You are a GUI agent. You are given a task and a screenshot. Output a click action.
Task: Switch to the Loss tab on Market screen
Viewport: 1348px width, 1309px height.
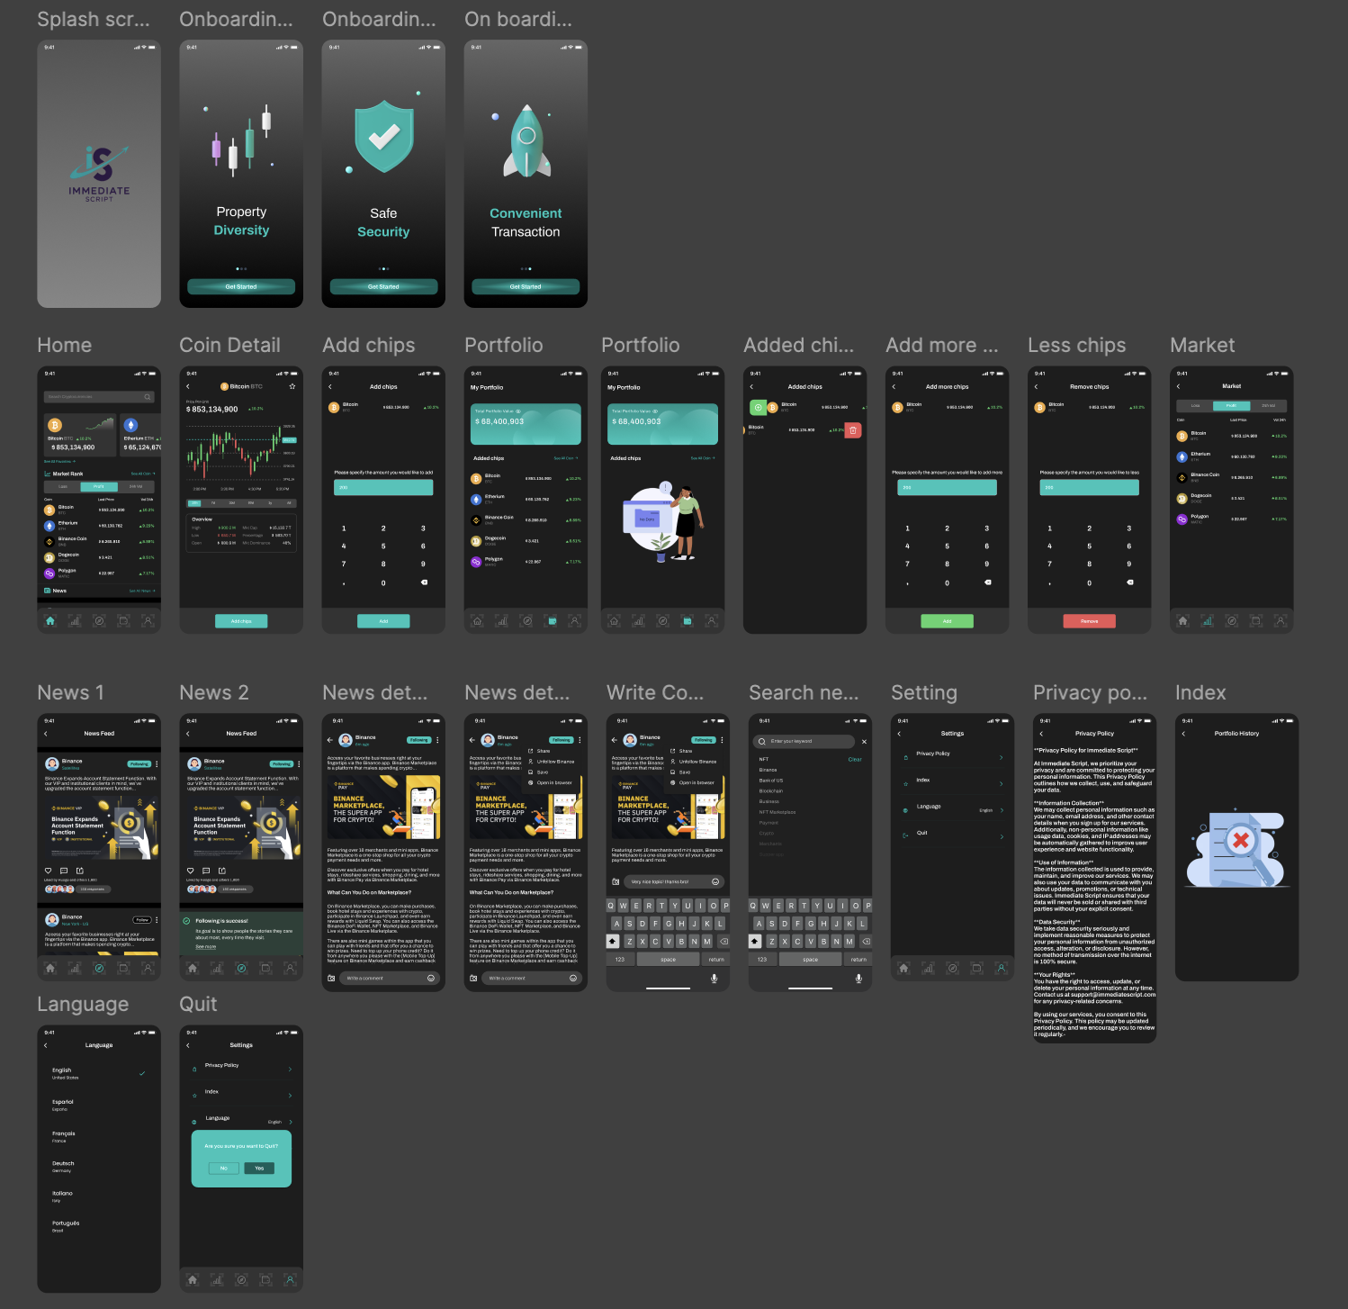pos(1195,405)
